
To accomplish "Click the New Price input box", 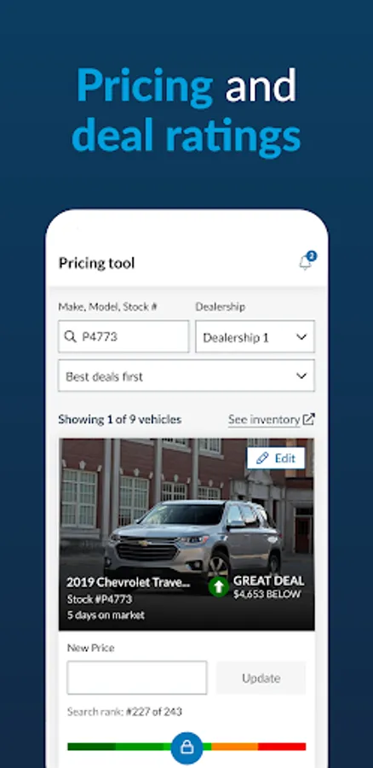I will [137, 678].
